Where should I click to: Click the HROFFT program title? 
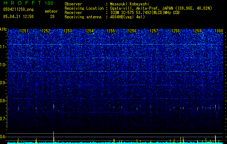[23, 3]
